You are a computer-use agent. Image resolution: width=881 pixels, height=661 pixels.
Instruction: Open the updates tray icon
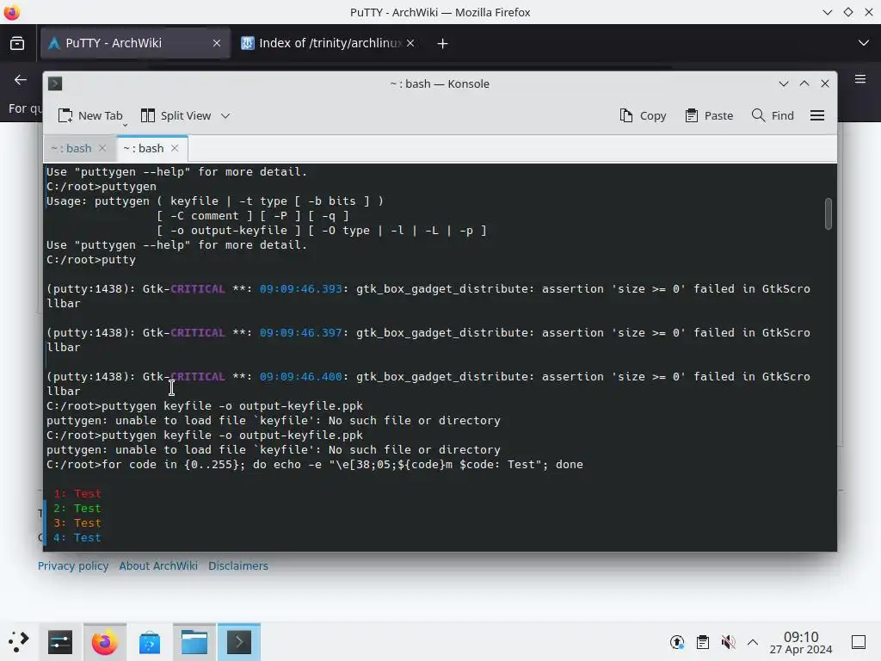point(677,642)
